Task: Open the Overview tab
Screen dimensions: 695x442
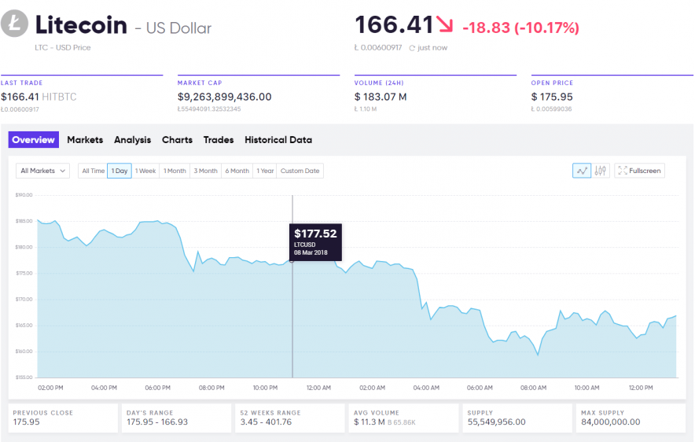Action: [34, 140]
